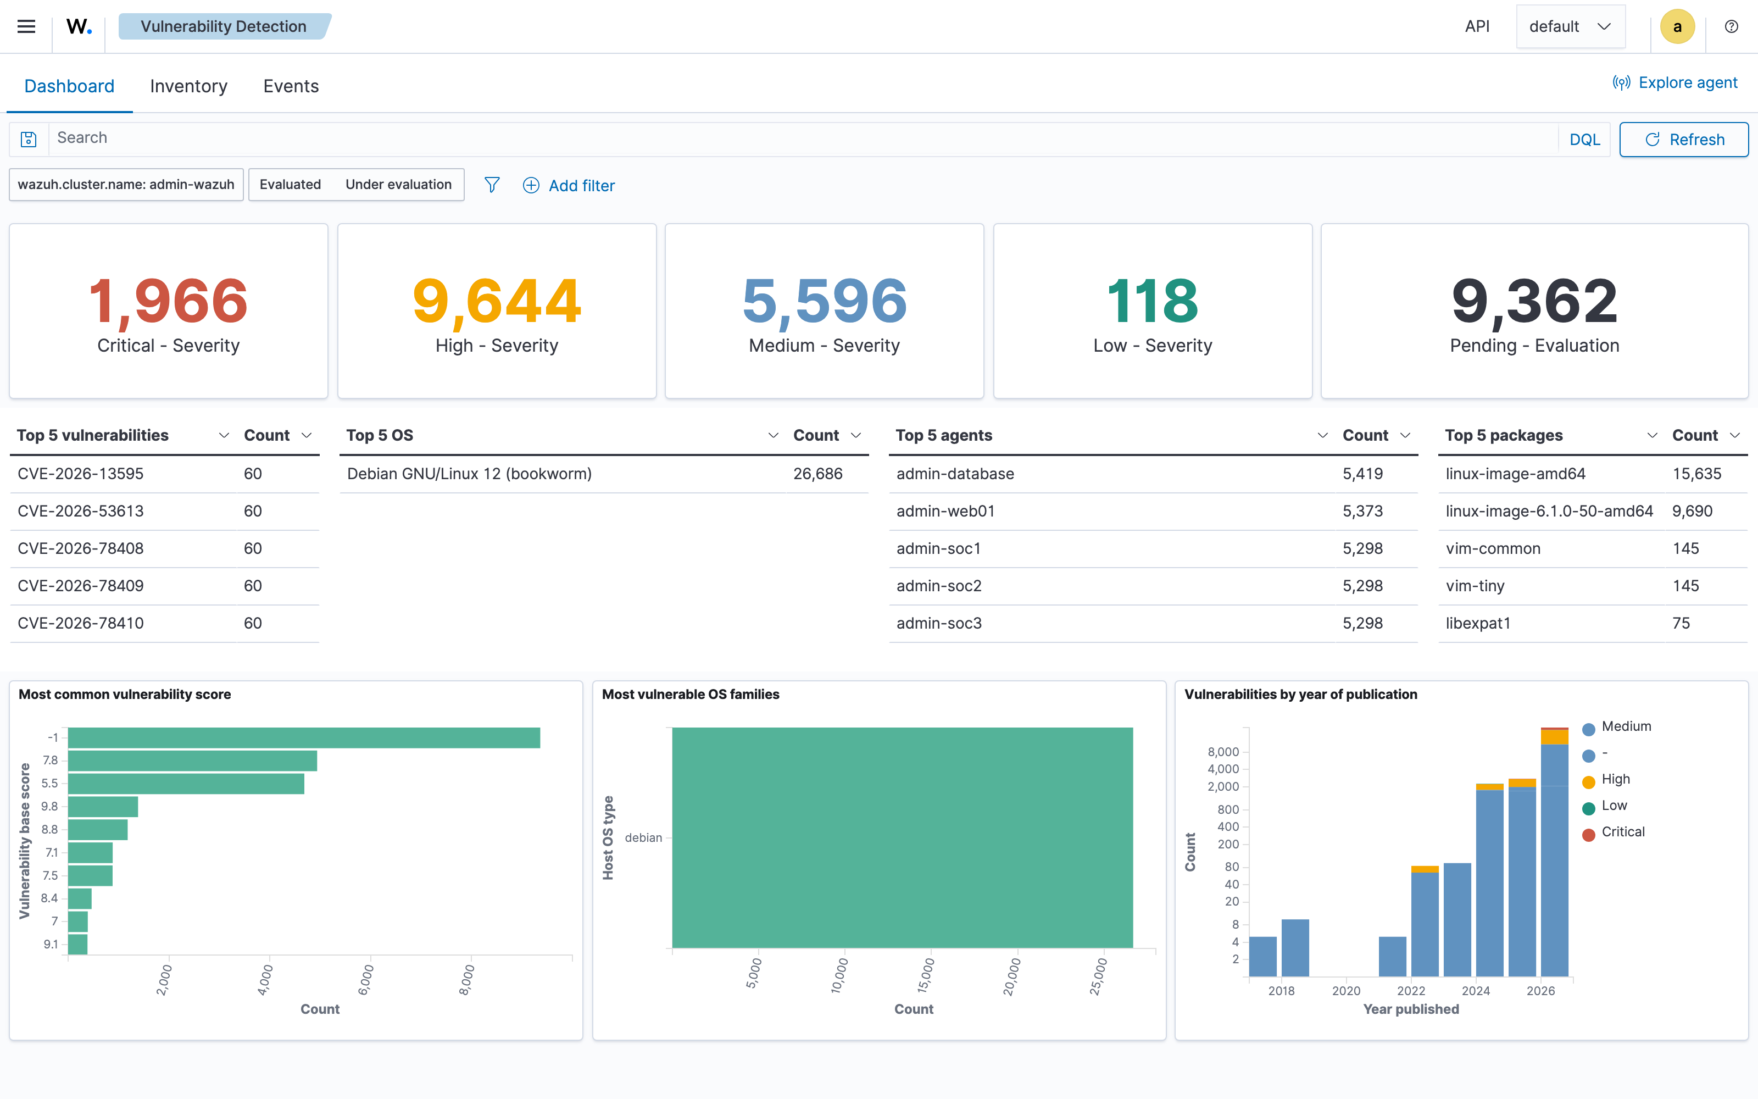Click CVE-2026-13595 in vulnerabilities table
This screenshot has height=1099, width=1758.
click(81, 473)
